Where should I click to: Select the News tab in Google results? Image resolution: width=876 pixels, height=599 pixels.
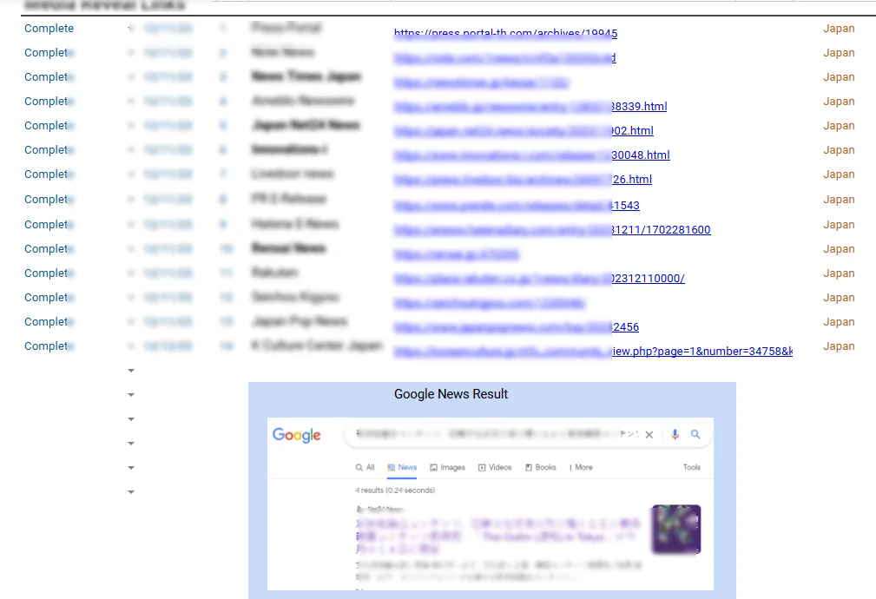click(402, 467)
